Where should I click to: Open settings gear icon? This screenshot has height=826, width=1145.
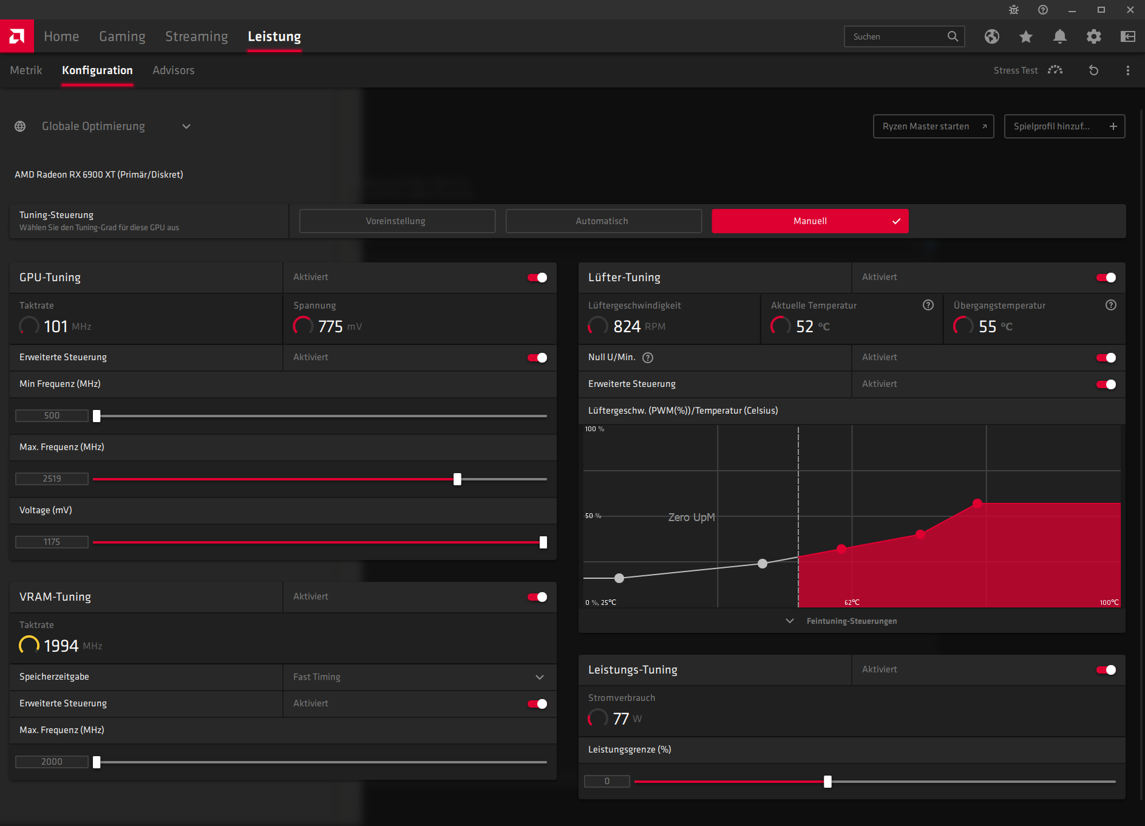[1094, 36]
